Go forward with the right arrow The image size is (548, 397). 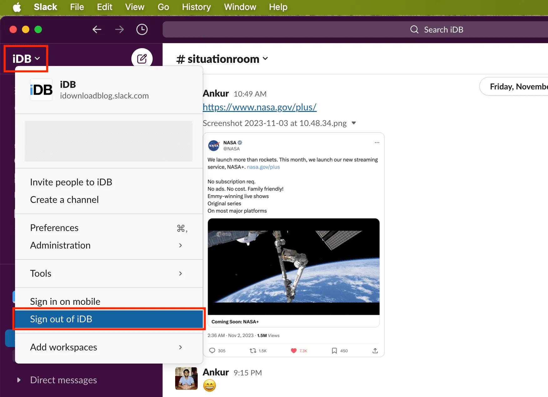click(x=119, y=29)
